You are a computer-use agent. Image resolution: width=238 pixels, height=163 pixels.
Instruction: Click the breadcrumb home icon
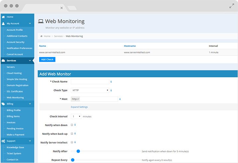pos(41,36)
